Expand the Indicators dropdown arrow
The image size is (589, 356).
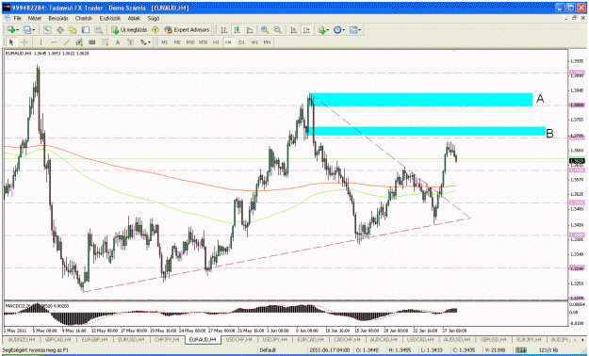(328, 30)
